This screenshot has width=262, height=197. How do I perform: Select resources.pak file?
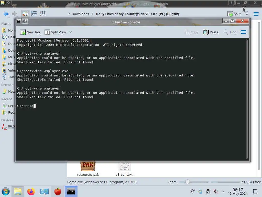click(x=88, y=169)
